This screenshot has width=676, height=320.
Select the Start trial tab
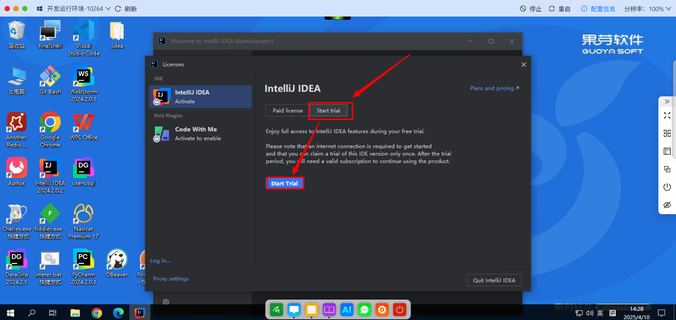click(328, 110)
